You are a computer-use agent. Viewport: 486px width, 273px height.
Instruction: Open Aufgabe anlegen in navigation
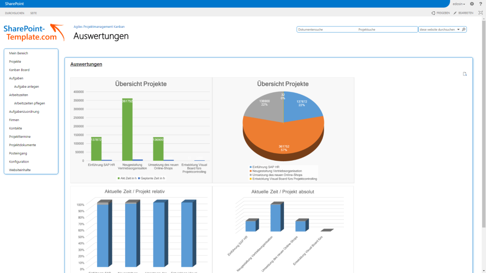tap(26, 86)
